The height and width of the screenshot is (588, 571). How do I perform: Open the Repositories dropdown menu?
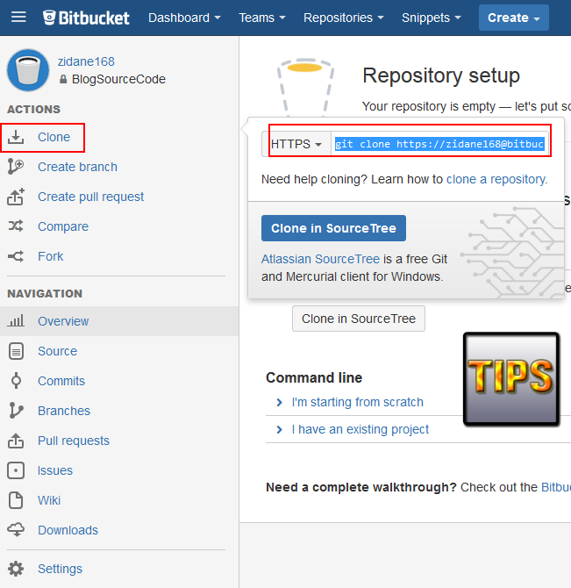pyautogui.click(x=343, y=18)
